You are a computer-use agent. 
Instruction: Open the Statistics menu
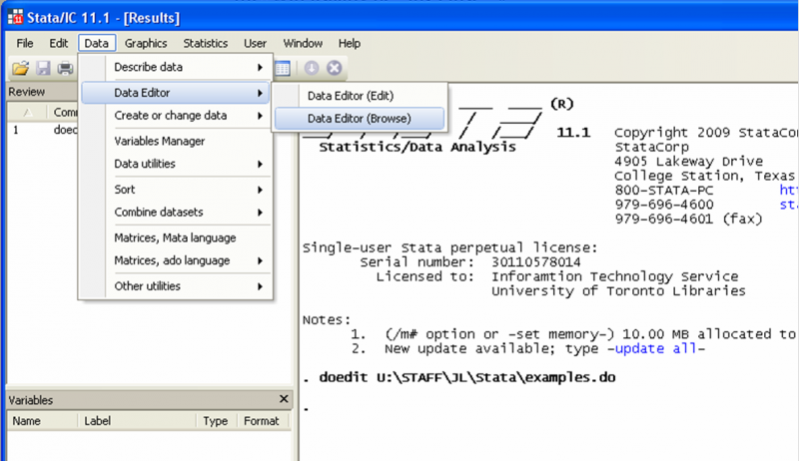point(205,44)
